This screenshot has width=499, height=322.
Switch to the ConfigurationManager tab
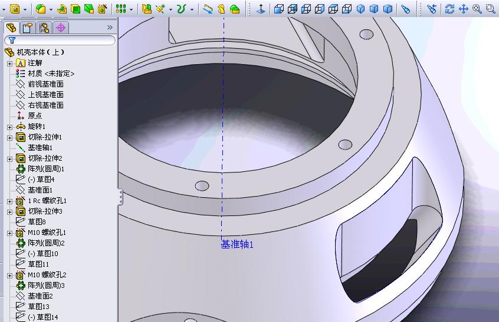[x=44, y=28]
